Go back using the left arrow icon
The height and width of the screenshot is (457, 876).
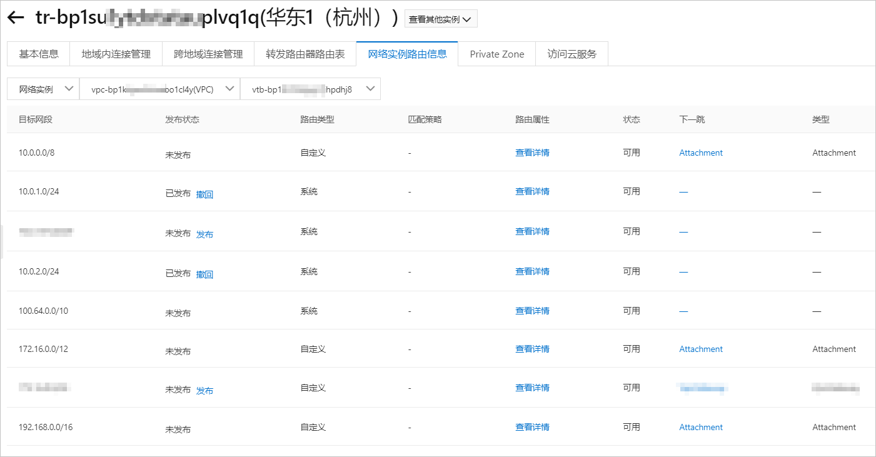point(16,18)
